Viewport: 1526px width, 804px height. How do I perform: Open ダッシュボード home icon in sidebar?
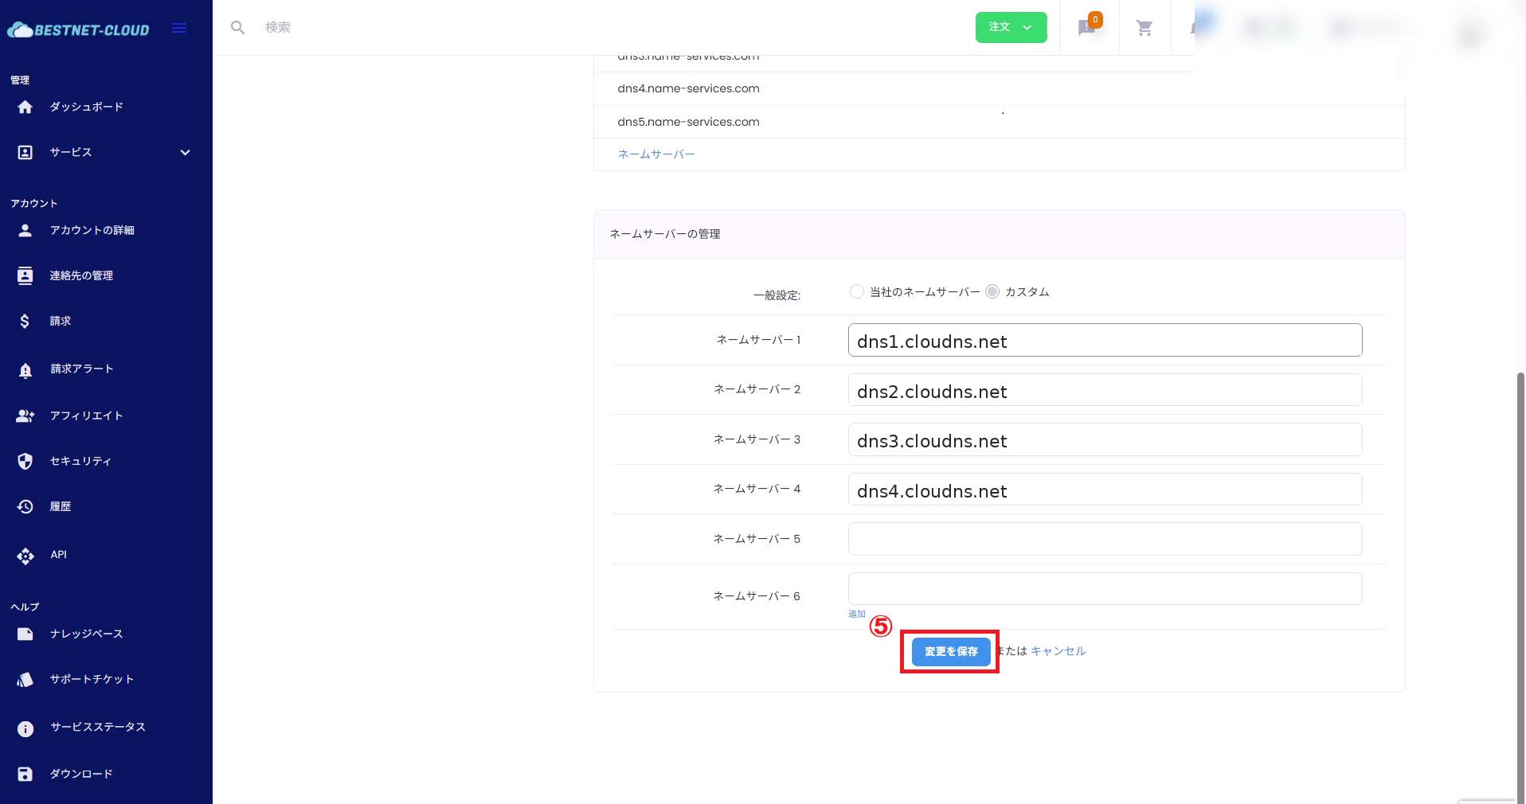click(x=25, y=107)
